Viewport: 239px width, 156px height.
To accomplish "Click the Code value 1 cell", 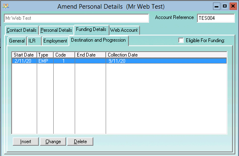I will tap(64, 61).
